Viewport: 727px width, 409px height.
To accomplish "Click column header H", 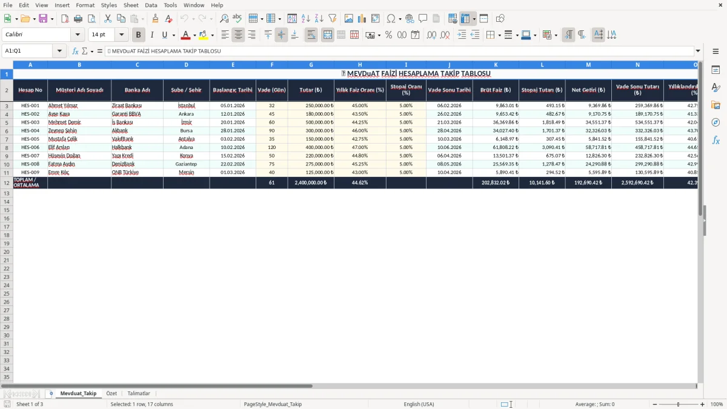I will [360, 64].
